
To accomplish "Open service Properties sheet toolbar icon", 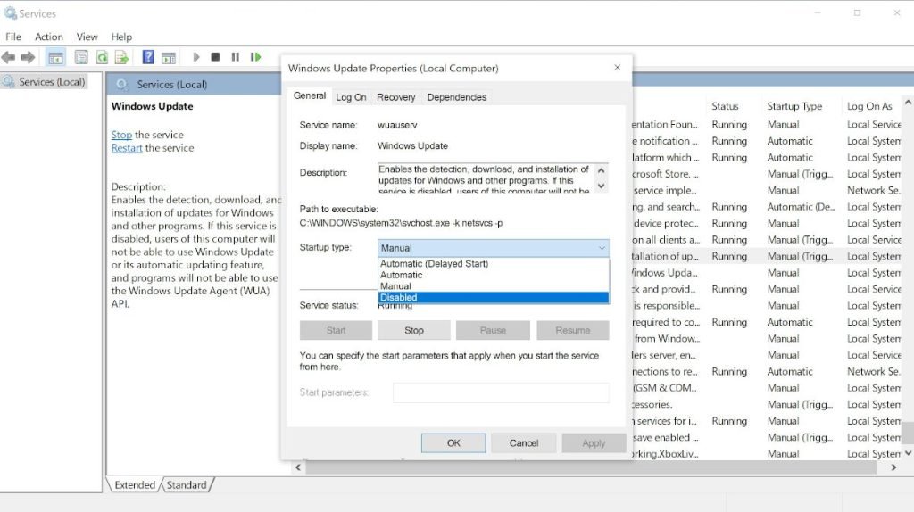I will pos(81,57).
